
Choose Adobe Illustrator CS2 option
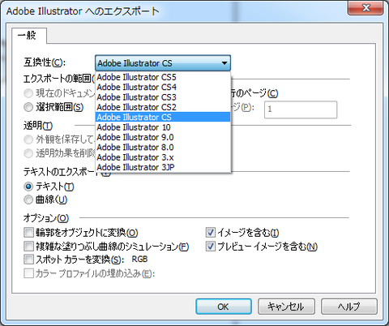pyautogui.click(x=163, y=107)
